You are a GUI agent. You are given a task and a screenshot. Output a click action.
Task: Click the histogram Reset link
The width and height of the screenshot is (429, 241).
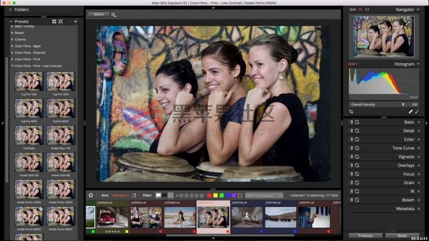413,97
